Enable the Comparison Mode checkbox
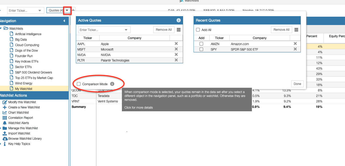 click(79, 84)
